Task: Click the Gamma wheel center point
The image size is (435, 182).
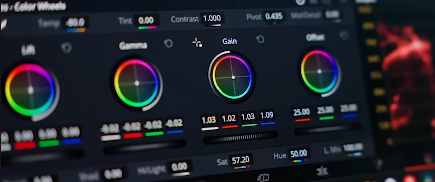Action: pos(137,83)
